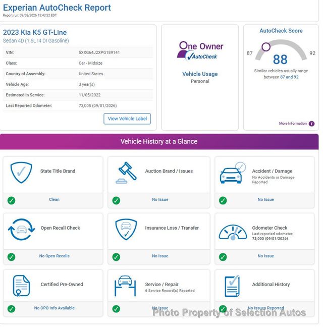The height and width of the screenshot is (327, 323).
Task: Click the Open Recall Check label
Action: (60, 228)
